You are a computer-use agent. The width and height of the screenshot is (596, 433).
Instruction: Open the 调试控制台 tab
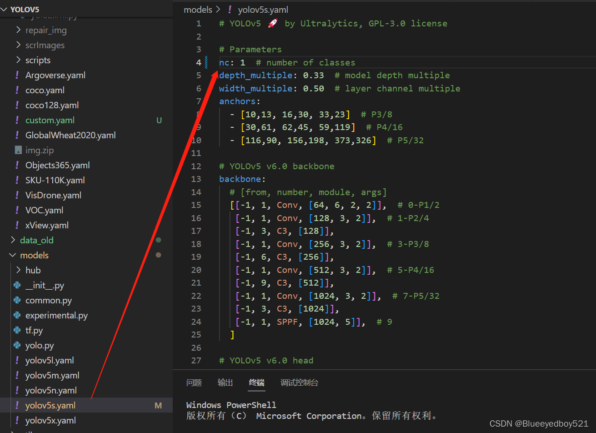click(x=299, y=383)
